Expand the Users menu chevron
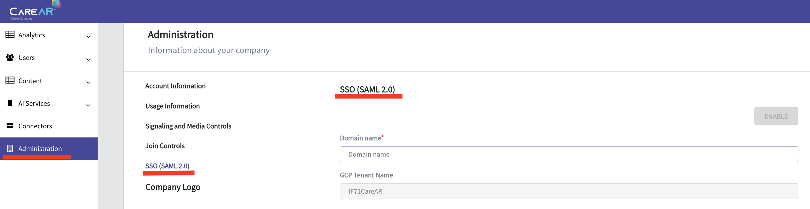 pyautogui.click(x=88, y=59)
